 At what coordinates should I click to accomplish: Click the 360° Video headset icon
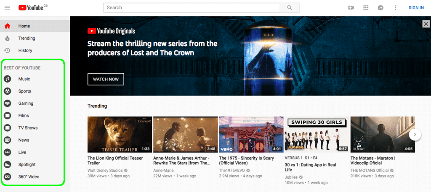8,176
